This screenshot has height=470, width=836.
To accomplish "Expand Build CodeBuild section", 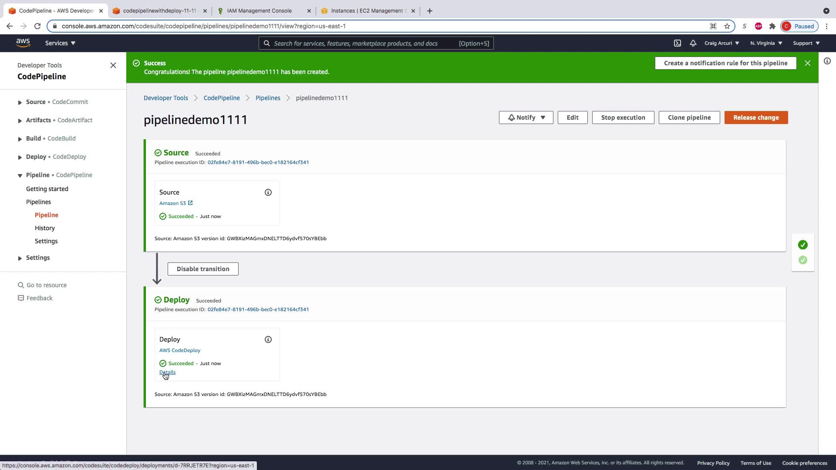I will click(20, 139).
